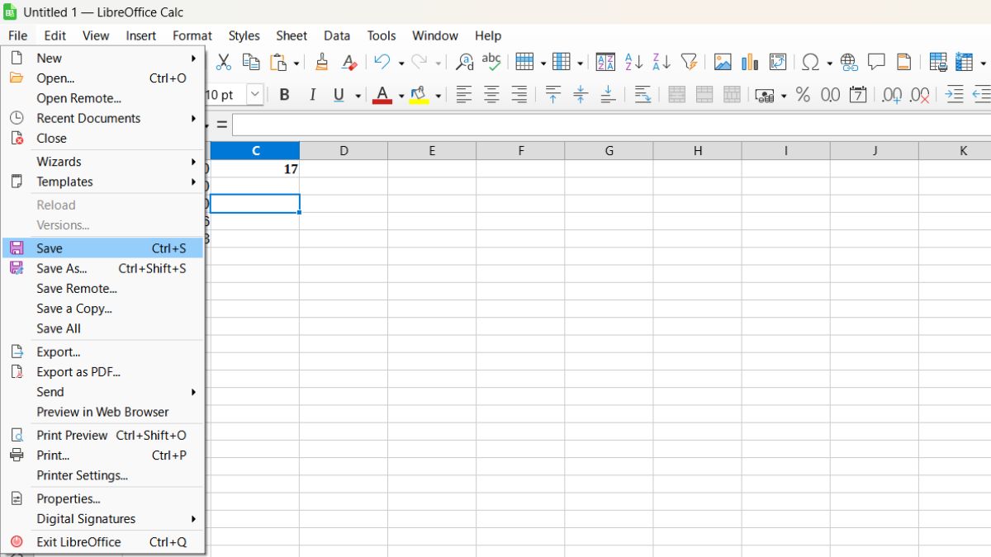Image resolution: width=991 pixels, height=557 pixels.
Task: Click the Headers and Footers icon
Action: click(x=904, y=62)
